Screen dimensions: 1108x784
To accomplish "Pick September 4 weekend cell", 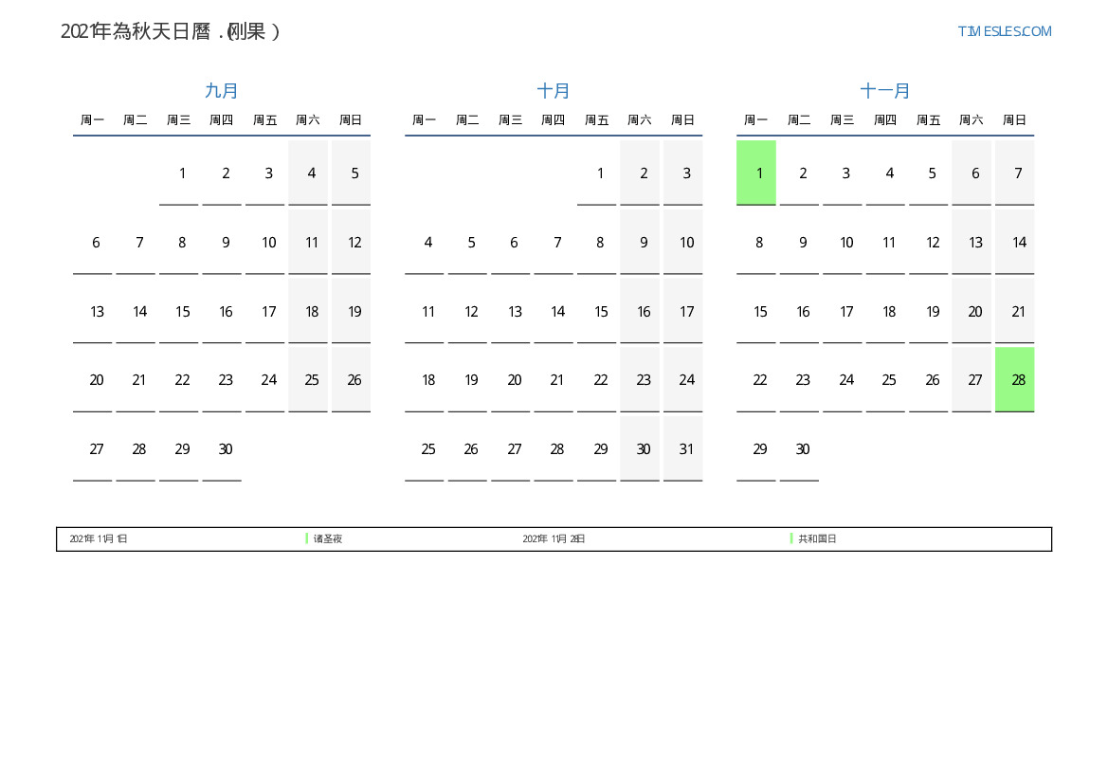I will pyautogui.click(x=308, y=173).
